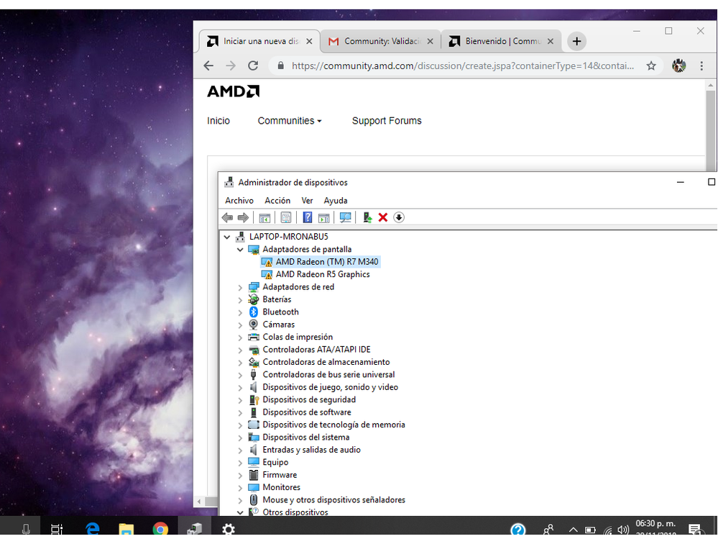Open Settings gear on the taskbar

click(228, 529)
